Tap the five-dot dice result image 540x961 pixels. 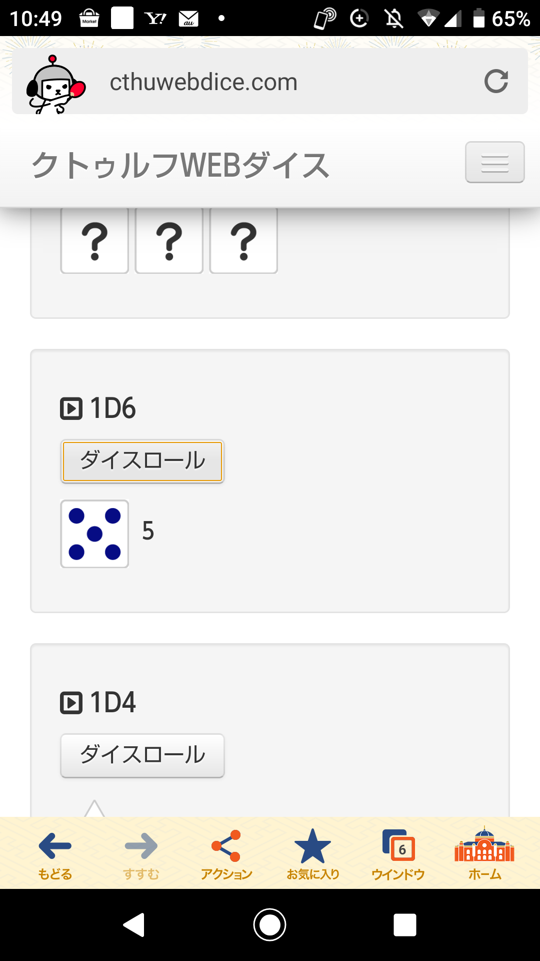pos(94,534)
